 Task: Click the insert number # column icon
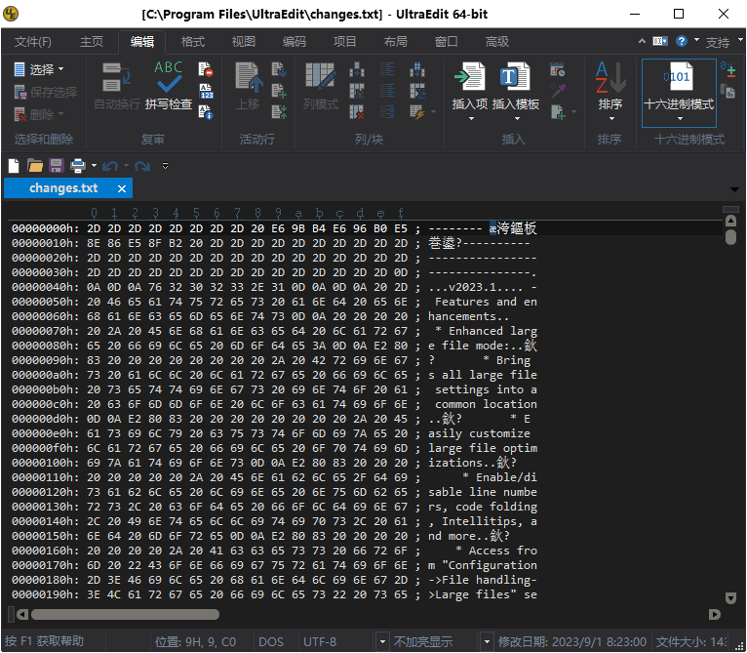point(417,69)
